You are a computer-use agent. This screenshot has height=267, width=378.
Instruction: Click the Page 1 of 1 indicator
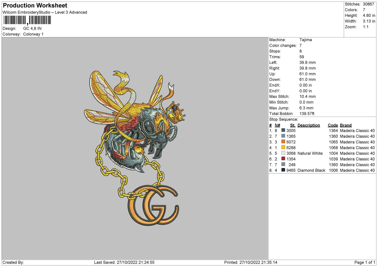pyautogui.click(x=365, y=263)
